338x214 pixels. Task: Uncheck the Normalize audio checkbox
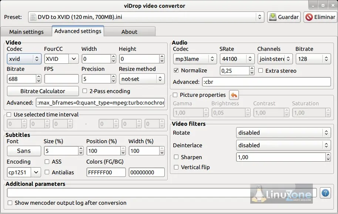coord(176,70)
